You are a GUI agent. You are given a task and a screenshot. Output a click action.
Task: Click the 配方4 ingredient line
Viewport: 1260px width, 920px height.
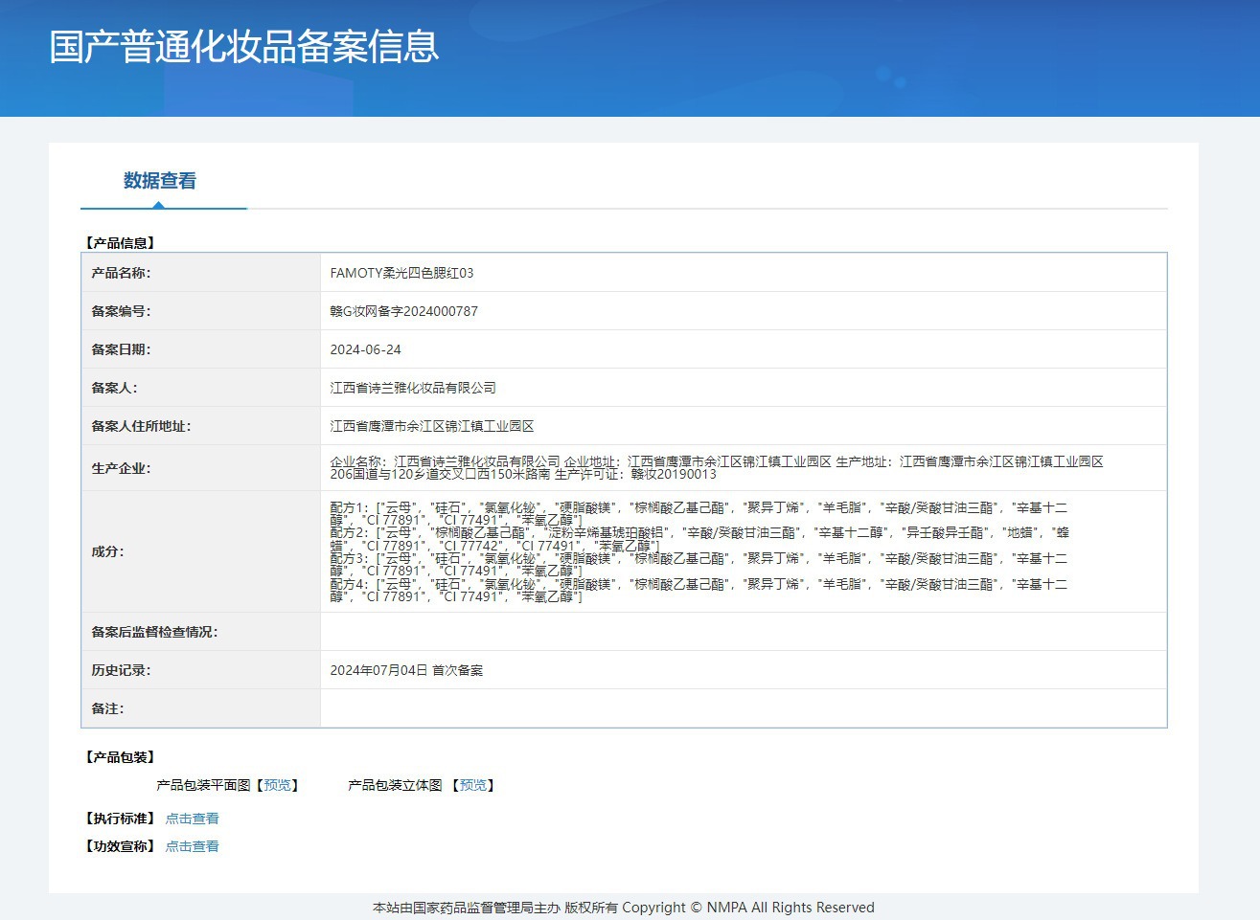coord(699,590)
